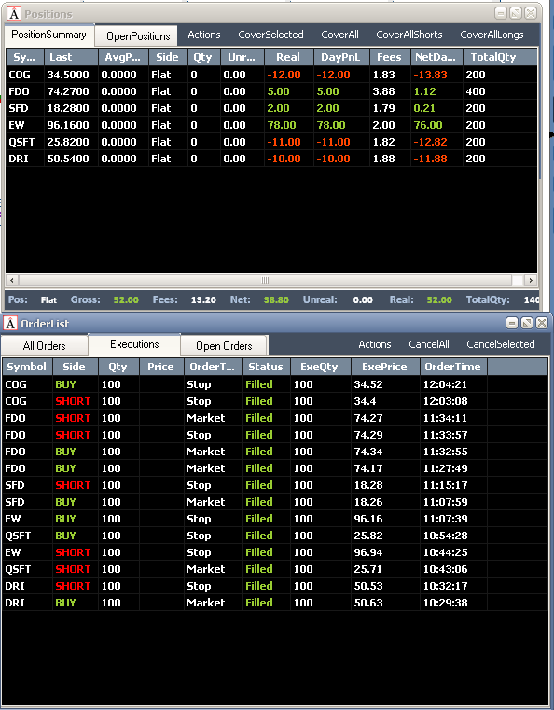Show the Open Orders tab
Viewport: 554px width, 710px height.
pos(224,346)
